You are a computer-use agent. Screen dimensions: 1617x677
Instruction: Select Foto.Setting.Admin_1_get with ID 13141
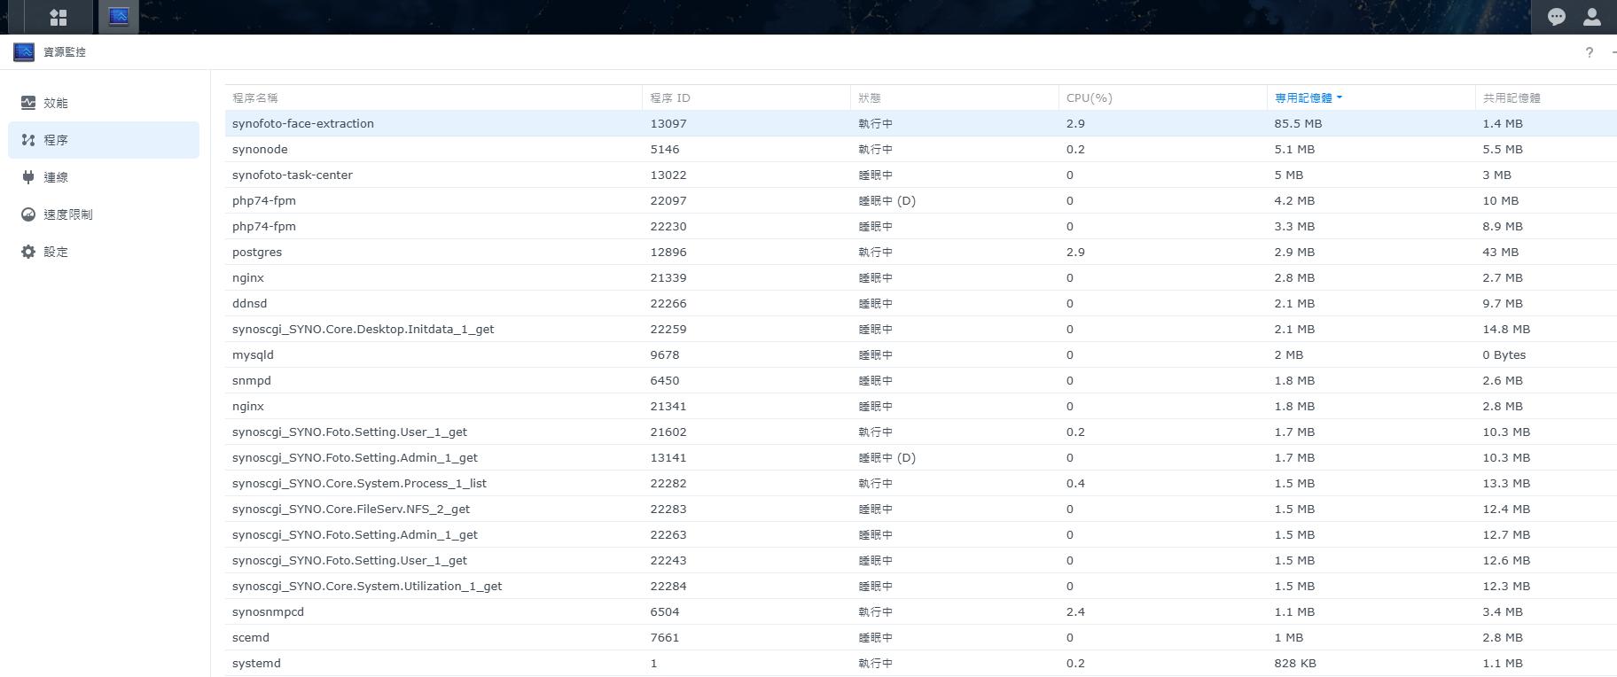(921, 457)
